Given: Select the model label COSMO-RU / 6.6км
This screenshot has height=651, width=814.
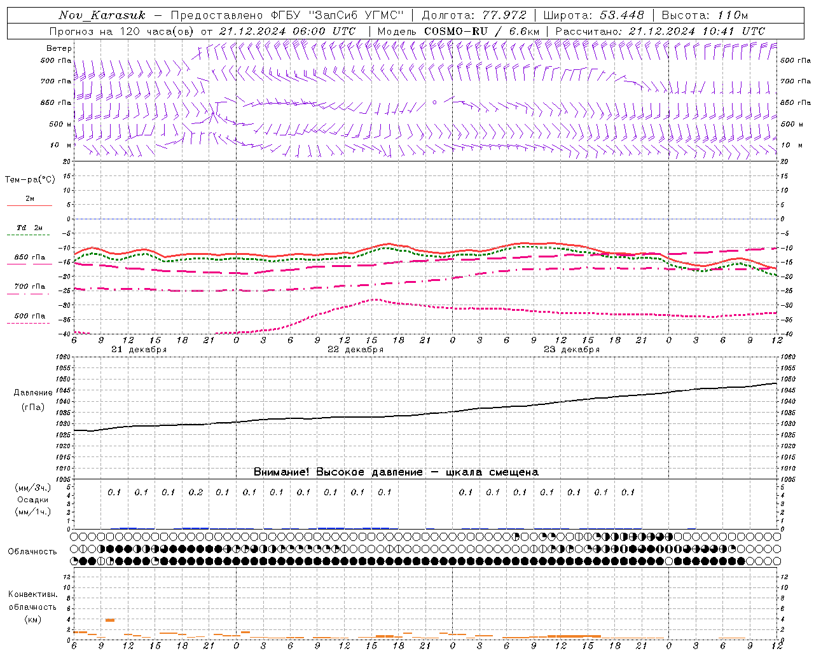Looking at the screenshot, I should point(482,31).
